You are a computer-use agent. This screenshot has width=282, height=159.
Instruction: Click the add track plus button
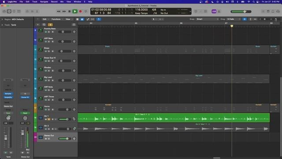[x=38, y=25]
